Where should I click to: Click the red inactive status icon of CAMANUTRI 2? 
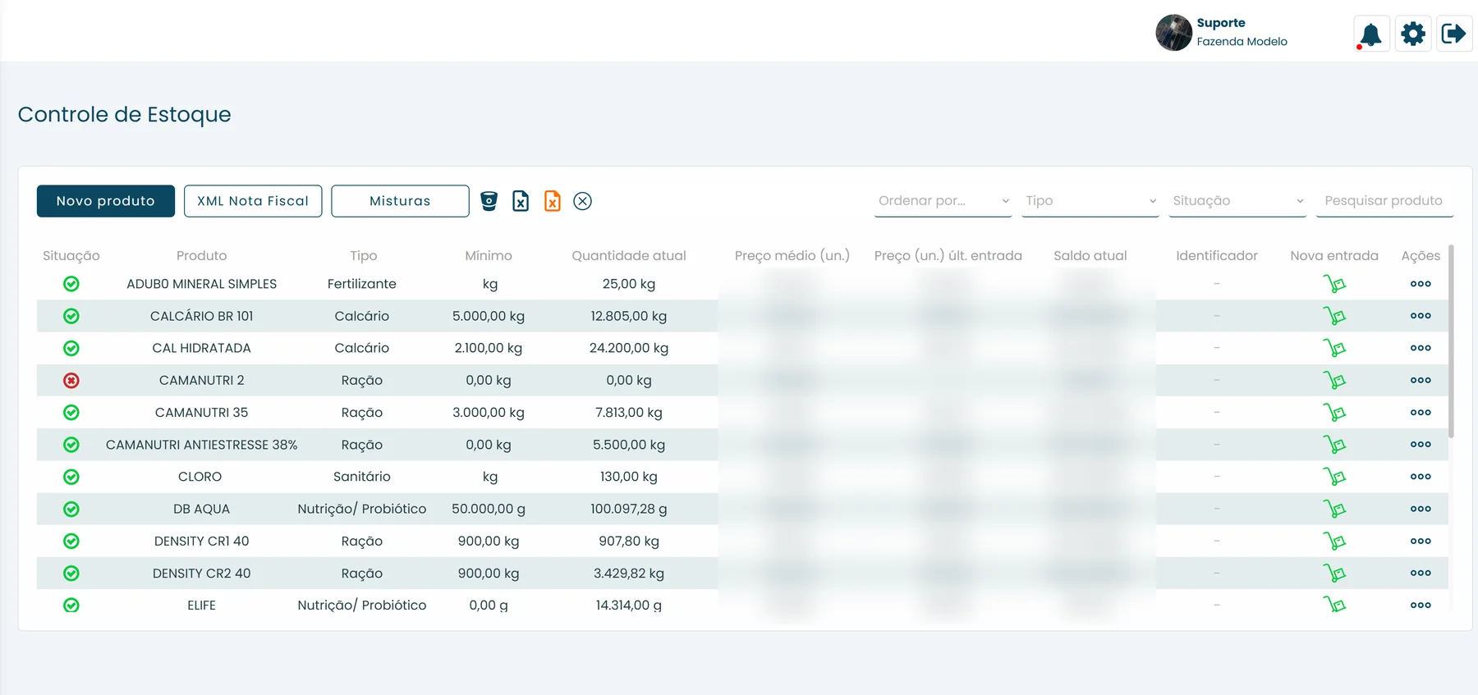pos(71,380)
